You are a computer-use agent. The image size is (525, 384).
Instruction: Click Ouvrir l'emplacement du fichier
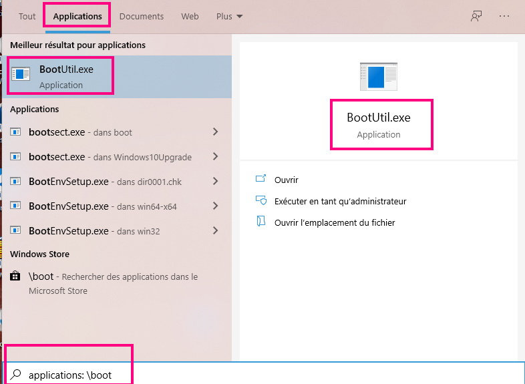click(x=335, y=222)
